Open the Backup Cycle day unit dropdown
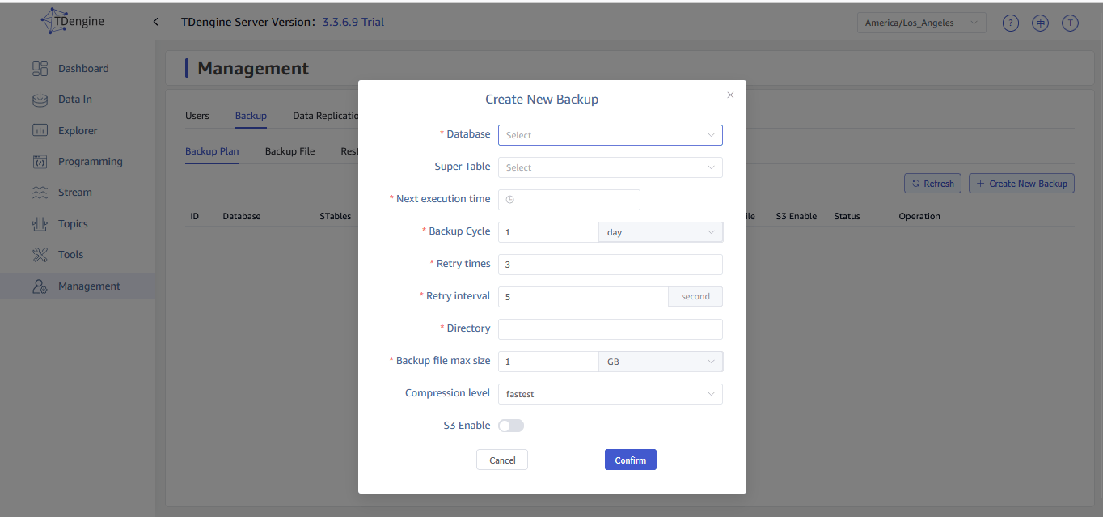 [660, 232]
